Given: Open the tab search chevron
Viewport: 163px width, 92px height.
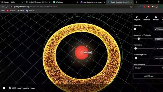Looking at the screenshot, I should [x=147, y=2].
